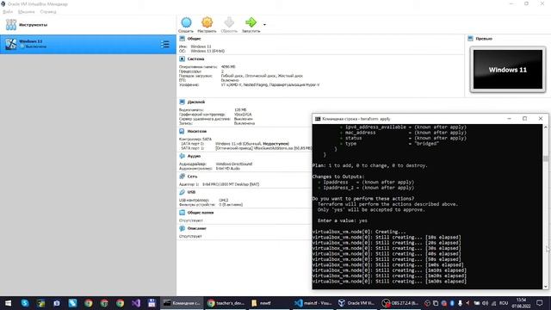Open Windows 11 VM list menu icon

click(164, 44)
